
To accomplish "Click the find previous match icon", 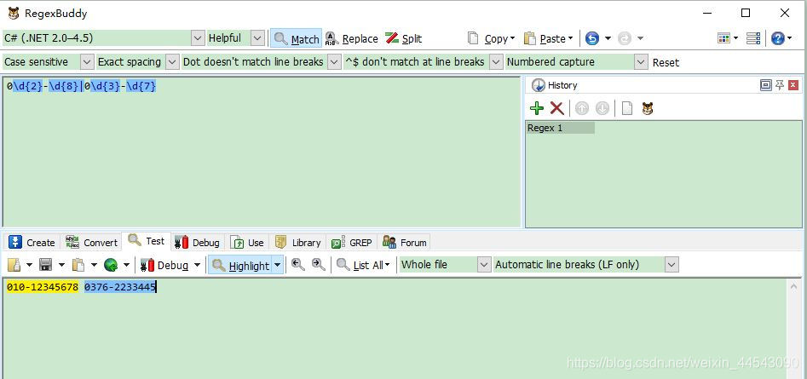I will coord(298,265).
